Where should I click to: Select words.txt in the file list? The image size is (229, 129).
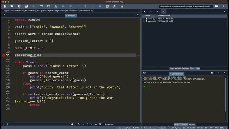[152, 21]
